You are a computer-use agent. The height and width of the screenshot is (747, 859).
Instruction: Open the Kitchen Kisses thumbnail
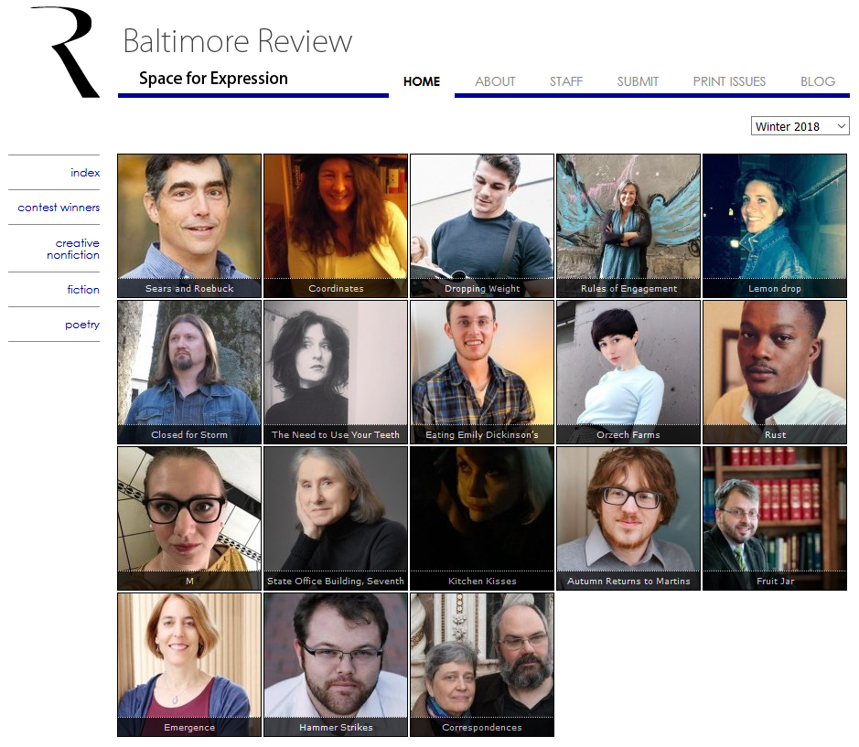point(482,518)
